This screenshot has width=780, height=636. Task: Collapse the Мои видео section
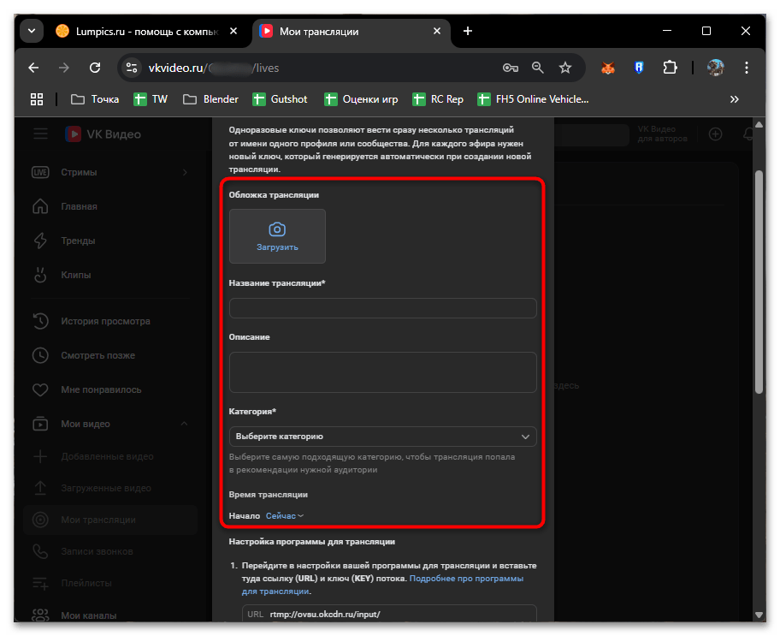pos(184,424)
